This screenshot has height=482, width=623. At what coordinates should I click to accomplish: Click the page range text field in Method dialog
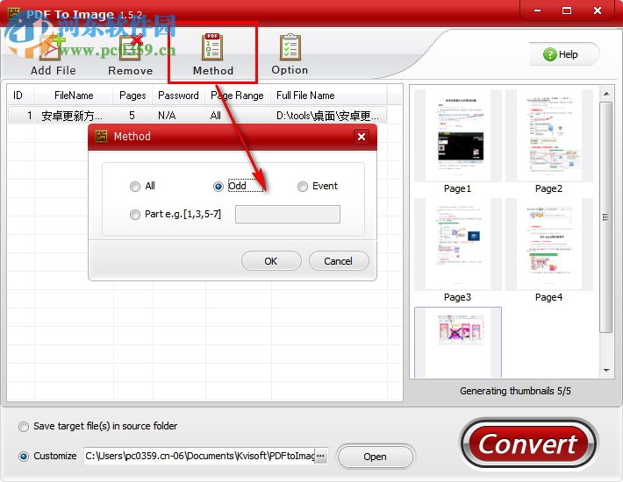(x=287, y=214)
